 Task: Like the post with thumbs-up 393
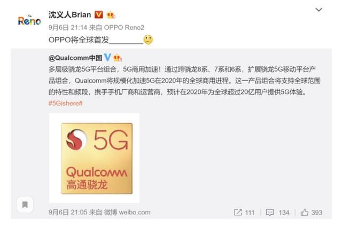(311, 213)
